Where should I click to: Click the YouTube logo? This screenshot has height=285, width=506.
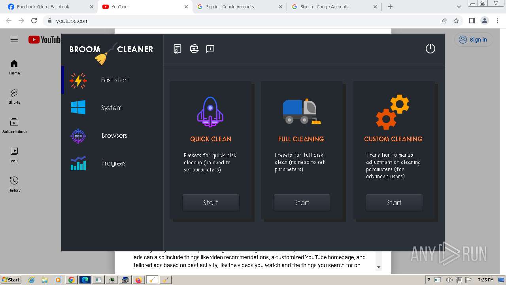point(45,40)
